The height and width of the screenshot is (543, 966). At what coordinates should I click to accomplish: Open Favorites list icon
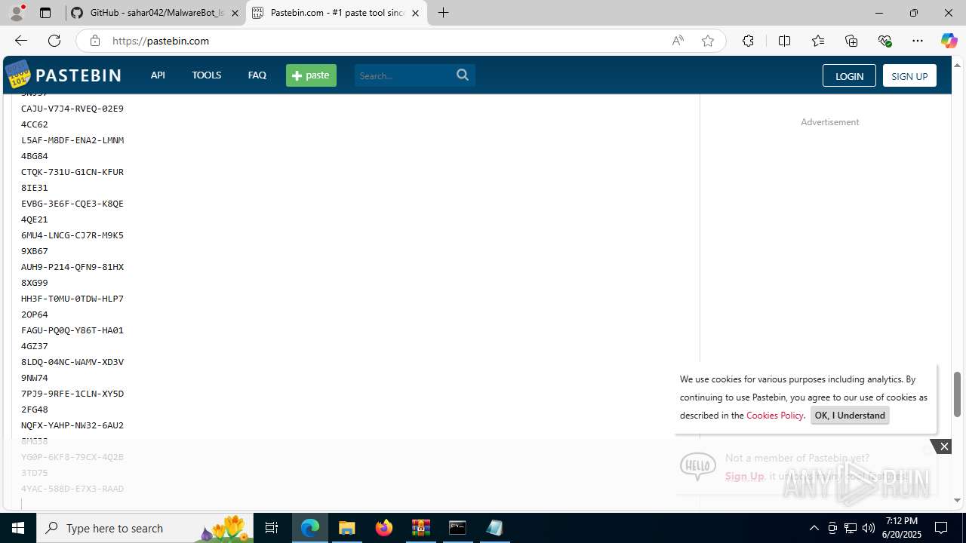click(x=818, y=41)
